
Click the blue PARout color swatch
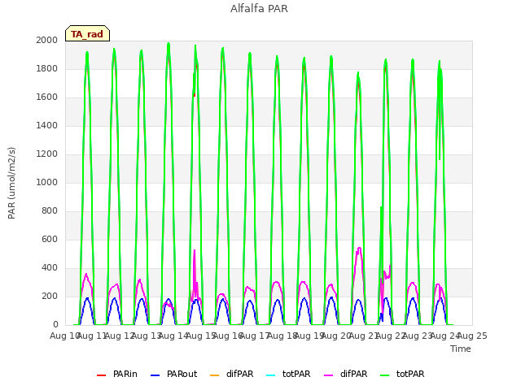point(155,375)
